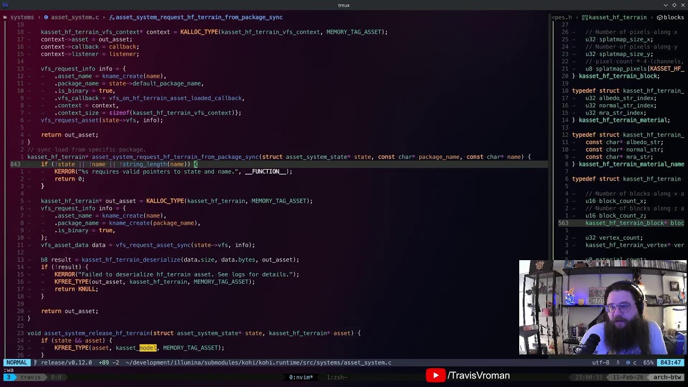The width and height of the screenshot is (688, 387).
Task: Click the current line number 843
Action: tap(15, 164)
